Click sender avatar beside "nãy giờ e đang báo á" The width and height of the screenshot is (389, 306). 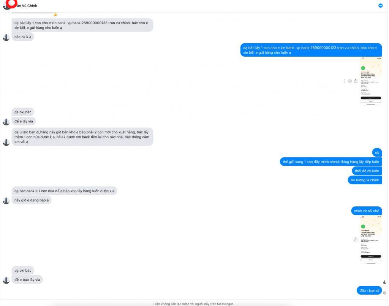[x=6, y=201]
